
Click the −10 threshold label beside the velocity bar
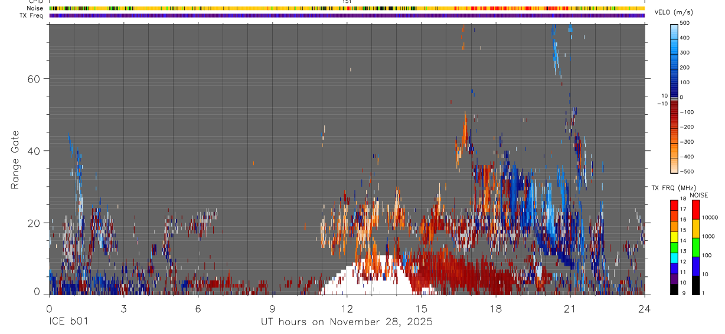[x=661, y=103]
